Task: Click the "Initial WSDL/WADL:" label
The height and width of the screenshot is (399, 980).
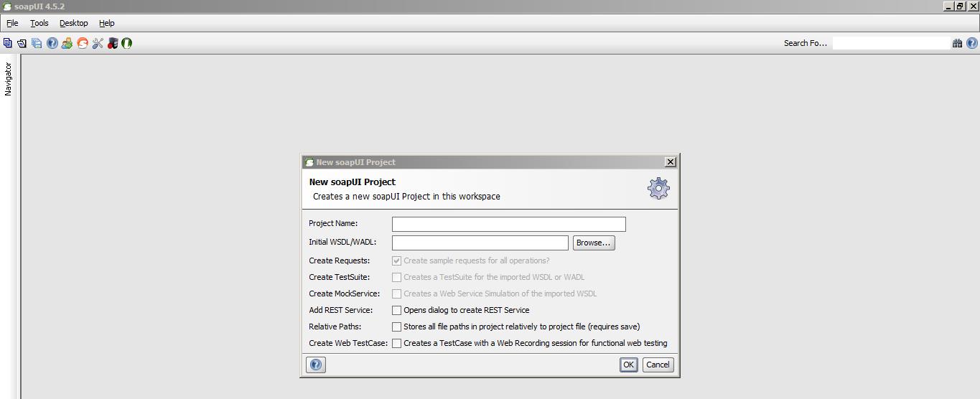Action: [x=342, y=242]
